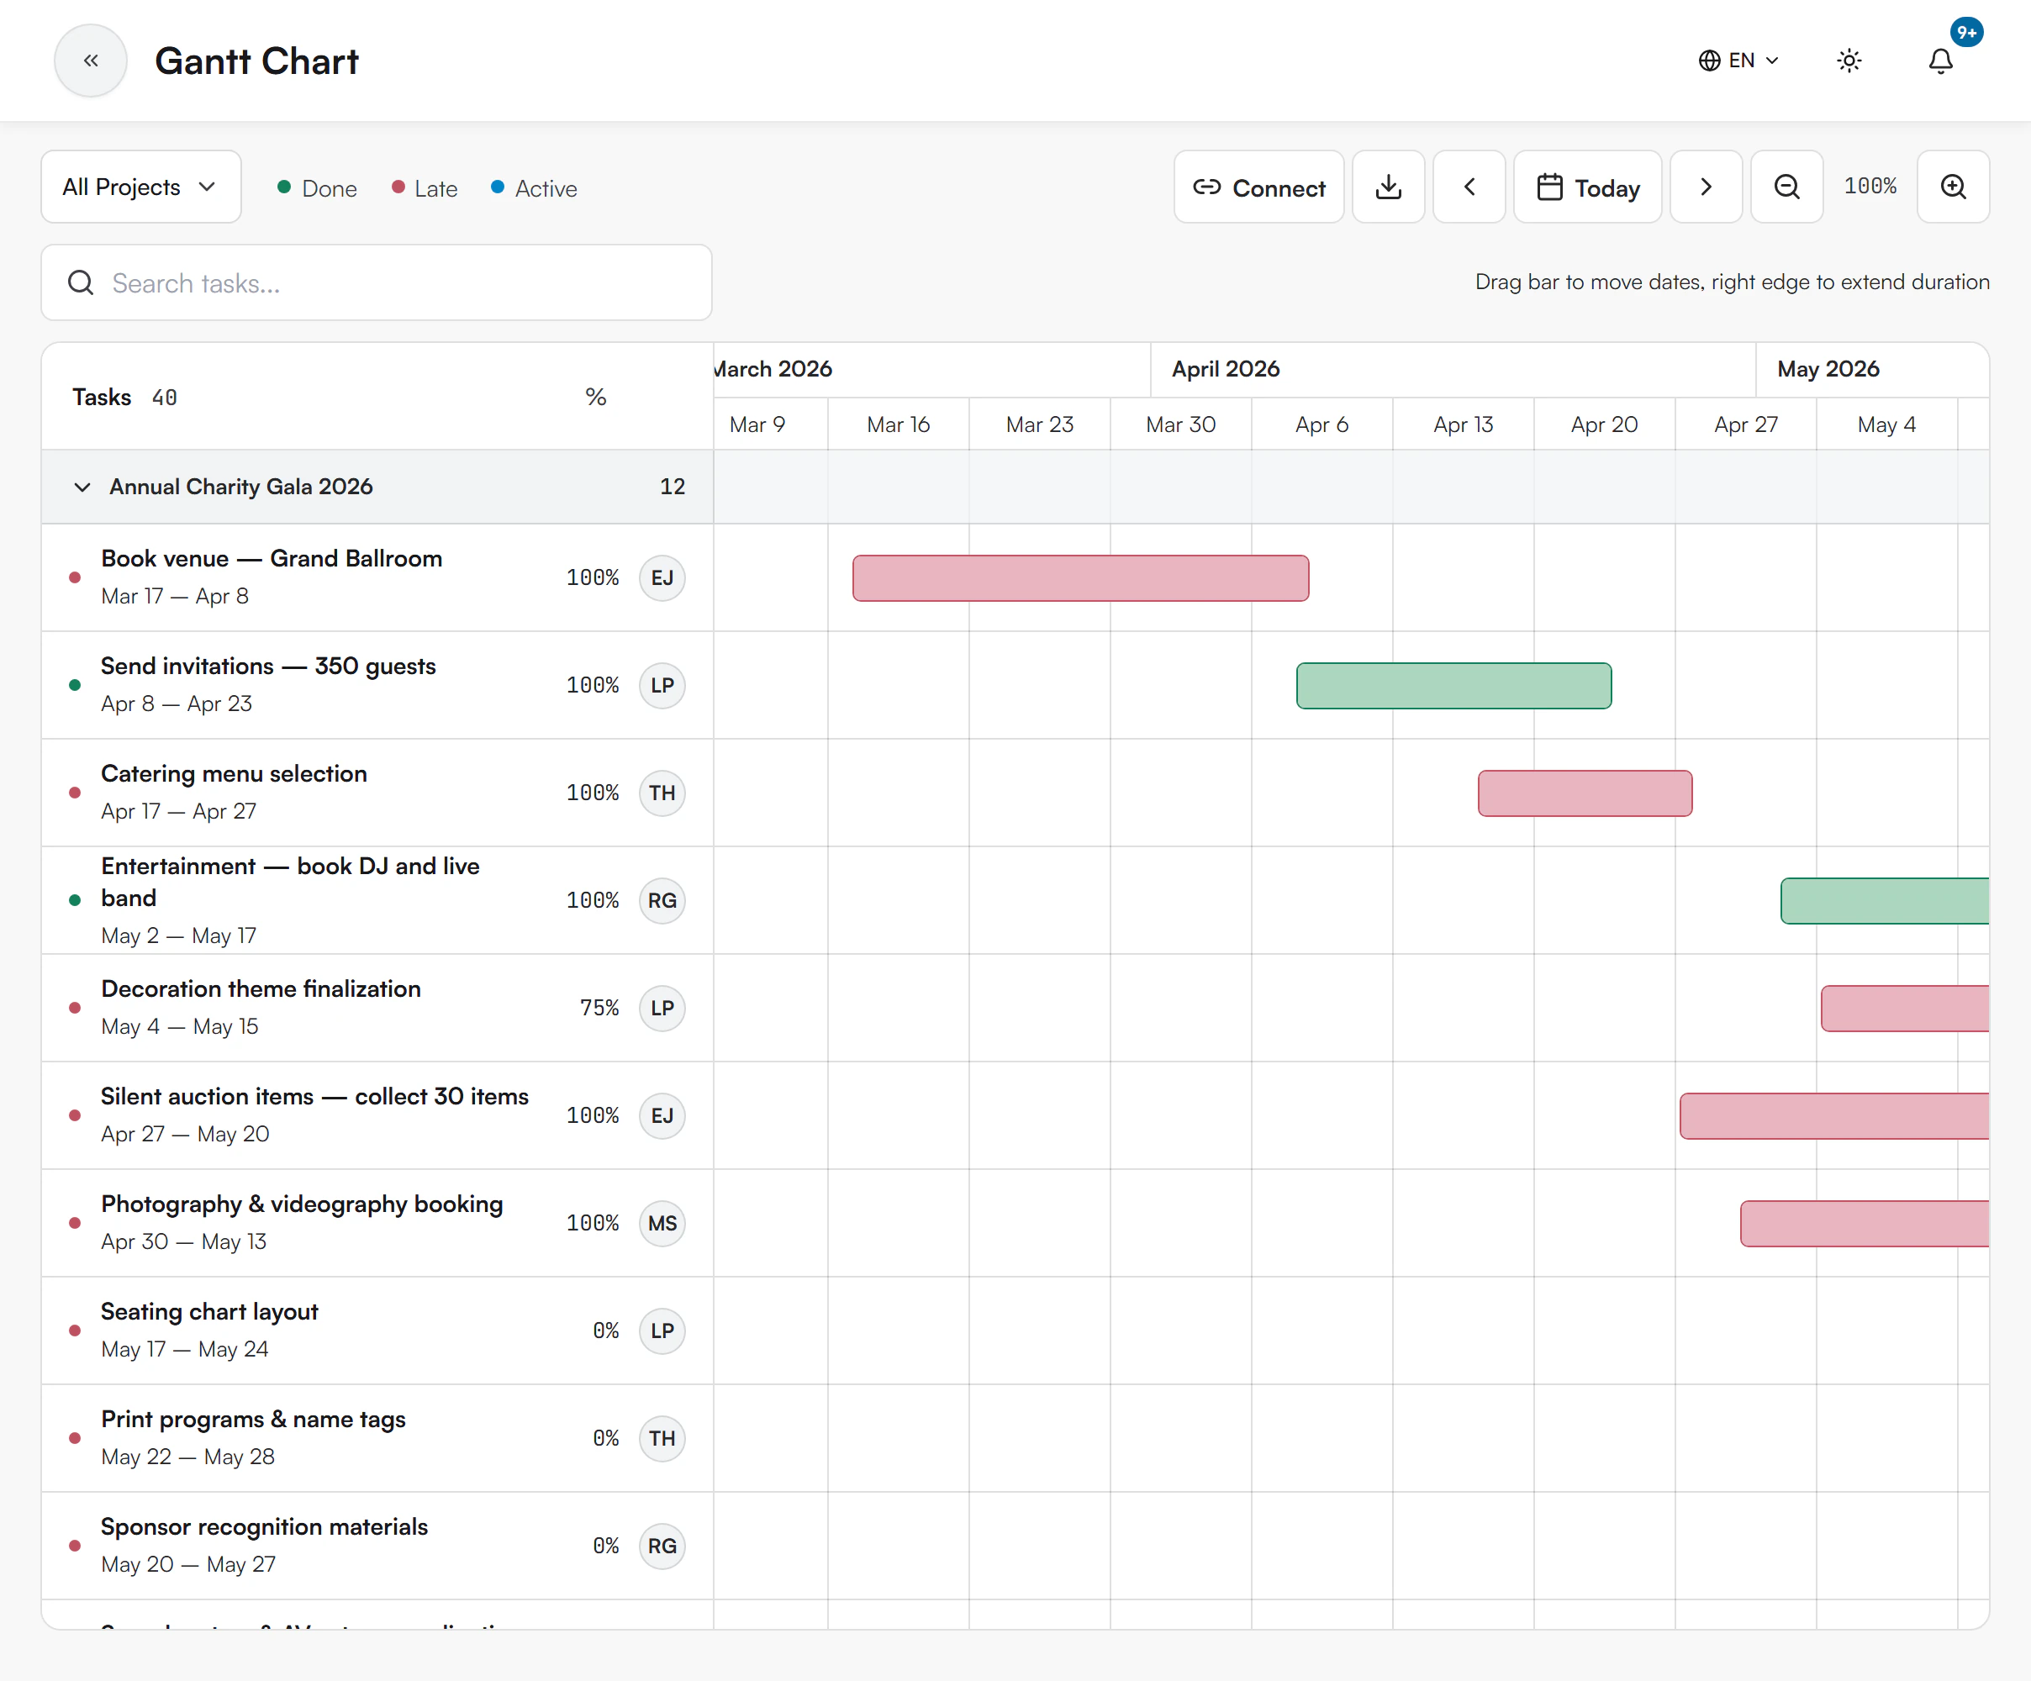
Task: Click TH avatar on Catering menu selection row
Action: 662,793
